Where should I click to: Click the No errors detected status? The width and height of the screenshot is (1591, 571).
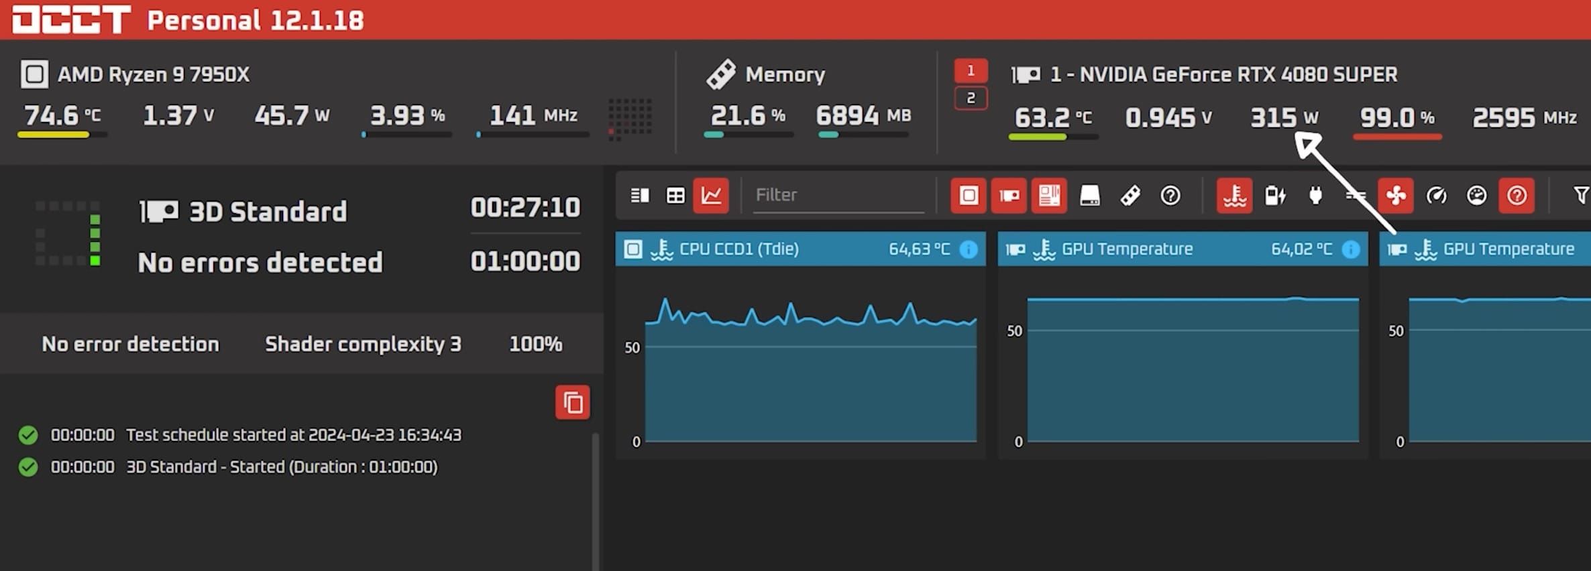pos(260,263)
